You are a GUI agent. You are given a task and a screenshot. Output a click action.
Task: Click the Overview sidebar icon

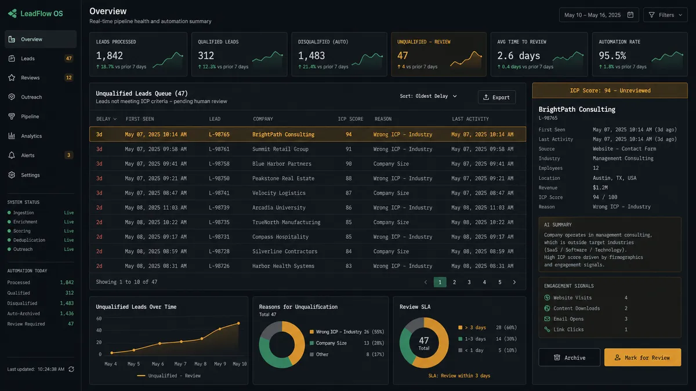[x=12, y=39]
